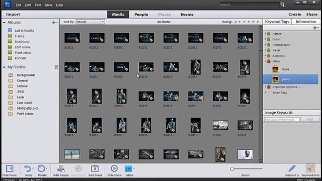The width and height of the screenshot is (322, 181).
Task: Open the Editor options arrow
Action: (x=134, y=168)
